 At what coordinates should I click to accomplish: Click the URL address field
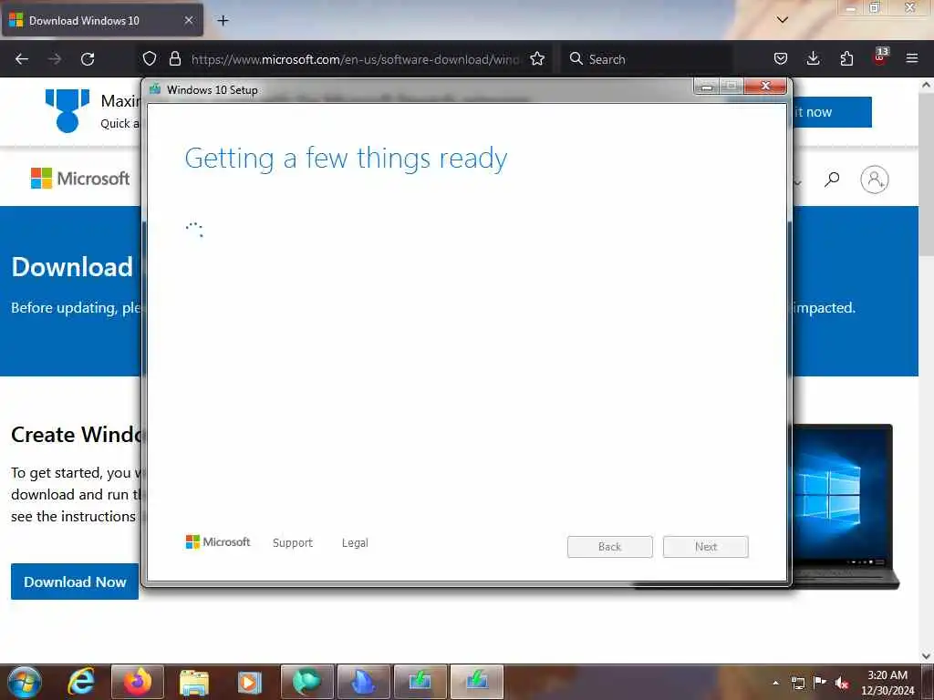[355, 59]
